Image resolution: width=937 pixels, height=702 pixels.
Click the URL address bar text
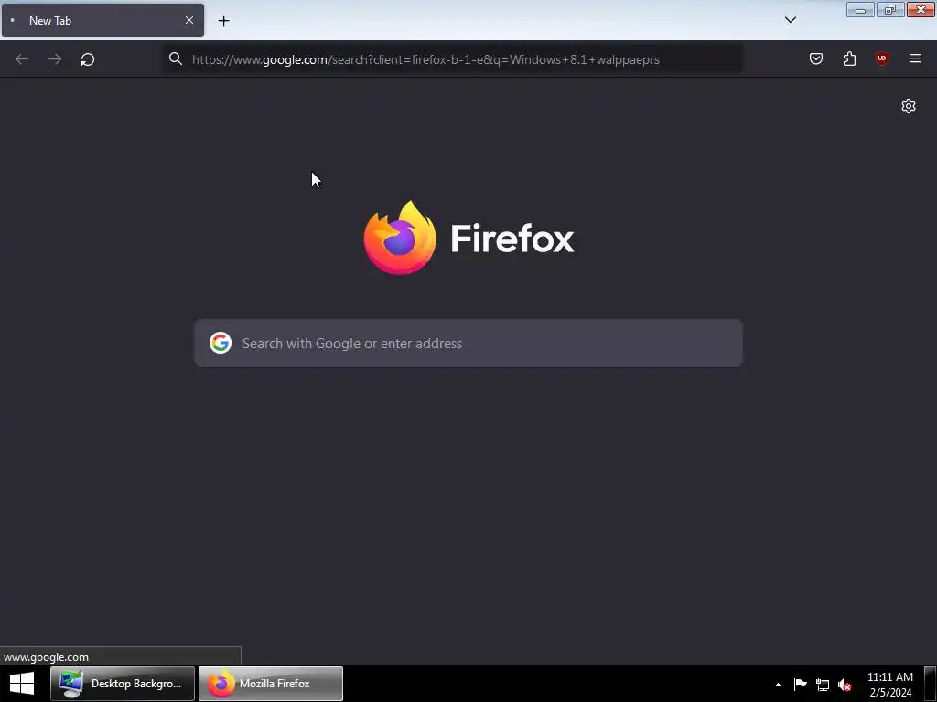tap(425, 59)
